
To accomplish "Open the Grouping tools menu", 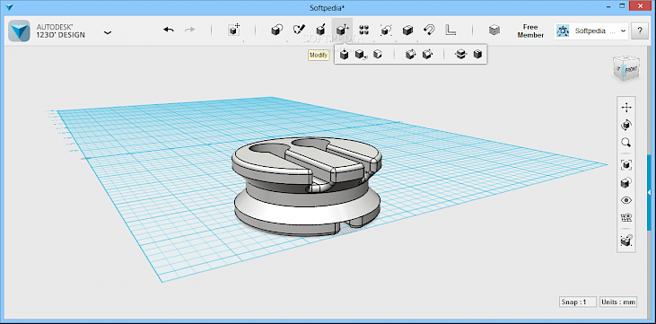I will 386,30.
